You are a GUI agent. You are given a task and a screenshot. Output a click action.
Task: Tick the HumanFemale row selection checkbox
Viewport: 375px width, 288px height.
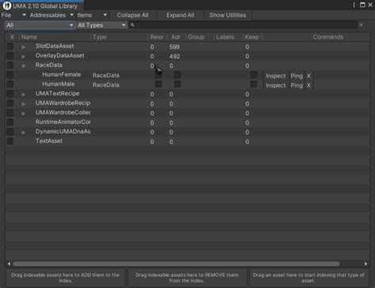10,75
